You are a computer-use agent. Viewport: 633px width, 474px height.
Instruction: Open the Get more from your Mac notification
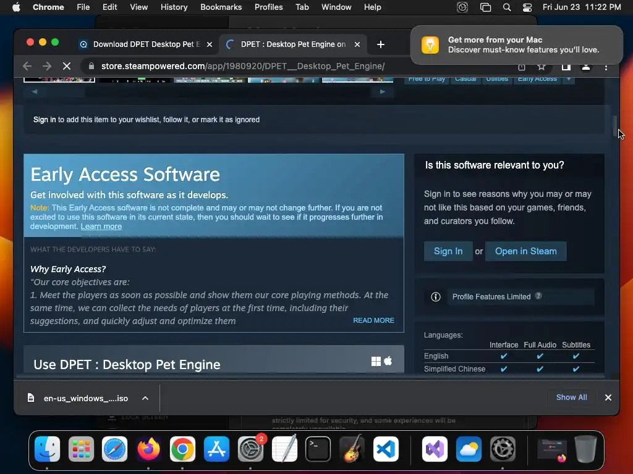[516, 44]
